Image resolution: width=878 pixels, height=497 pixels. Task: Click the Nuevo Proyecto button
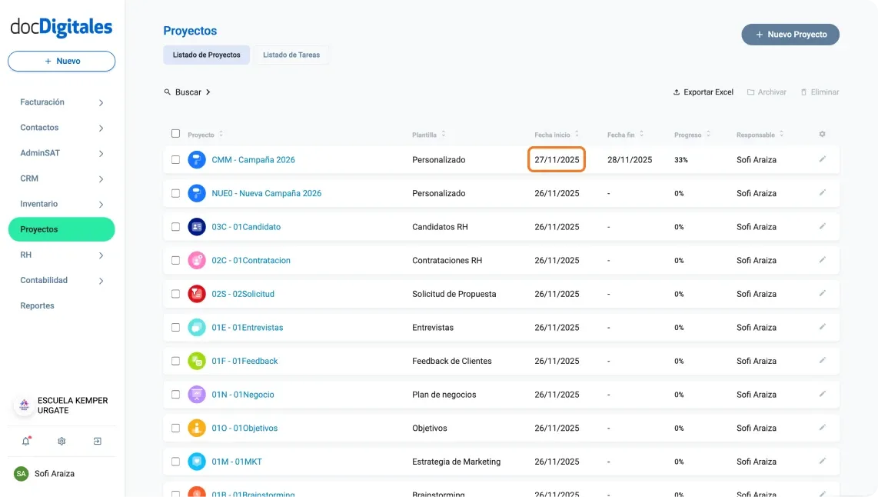[x=790, y=34]
